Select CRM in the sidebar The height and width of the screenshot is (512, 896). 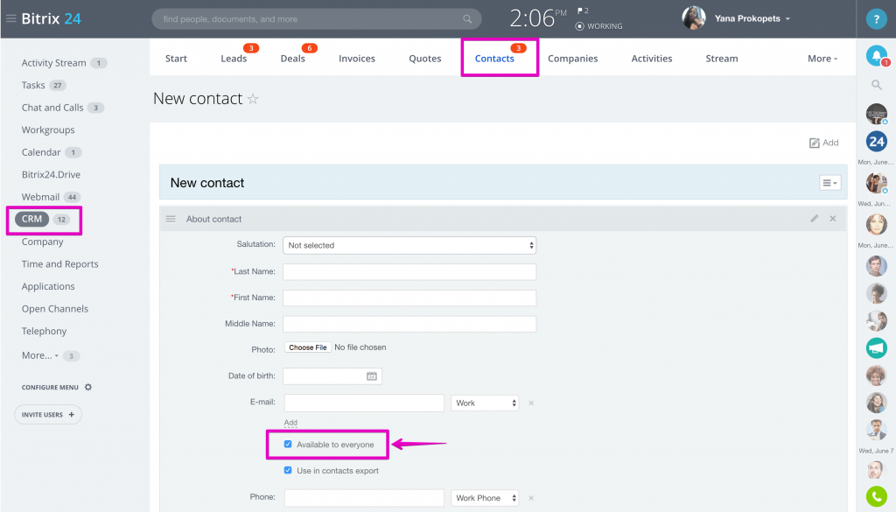(32, 219)
